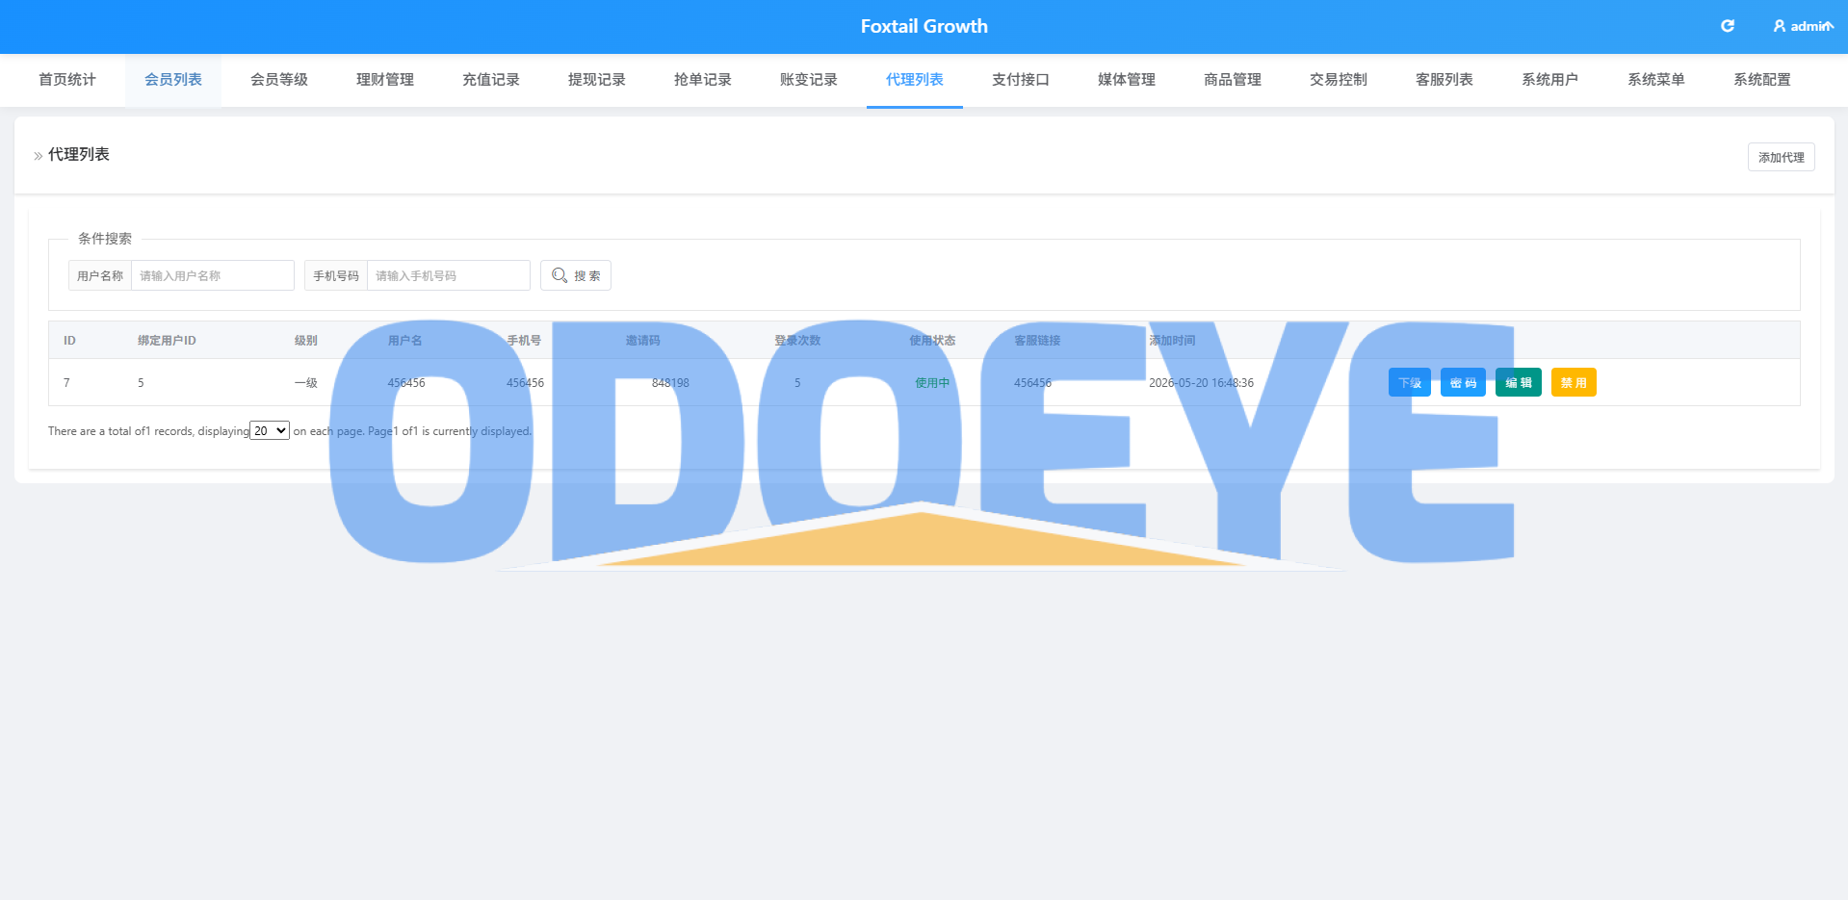Screen dimensions: 1848x900
Task: Click the yellow 禁用 button
Action: pos(1574,382)
